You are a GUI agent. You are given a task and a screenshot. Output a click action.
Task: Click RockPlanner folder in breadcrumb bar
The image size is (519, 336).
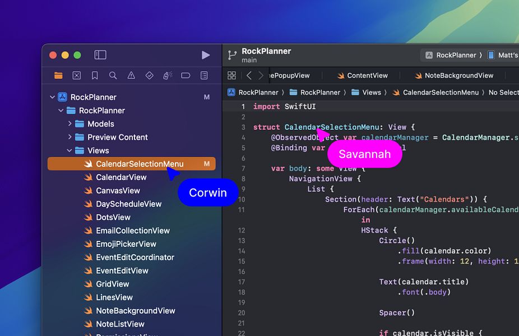coord(315,92)
